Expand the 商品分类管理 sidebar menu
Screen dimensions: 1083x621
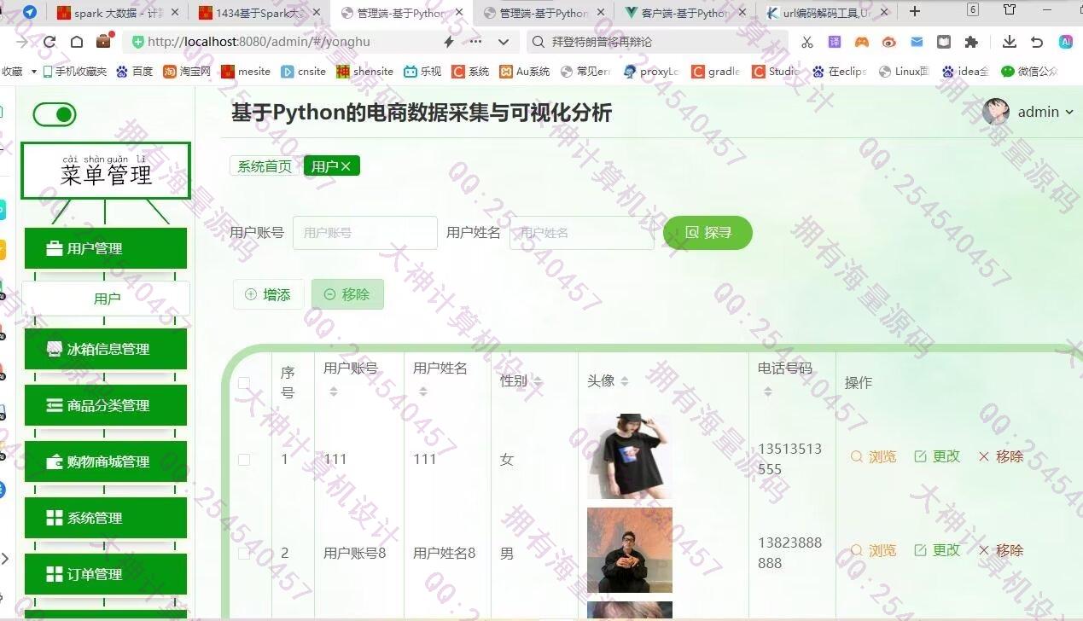(x=106, y=405)
